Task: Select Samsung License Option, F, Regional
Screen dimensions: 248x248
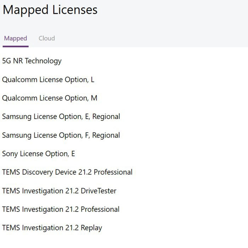Action: pyautogui.click(x=61, y=136)
